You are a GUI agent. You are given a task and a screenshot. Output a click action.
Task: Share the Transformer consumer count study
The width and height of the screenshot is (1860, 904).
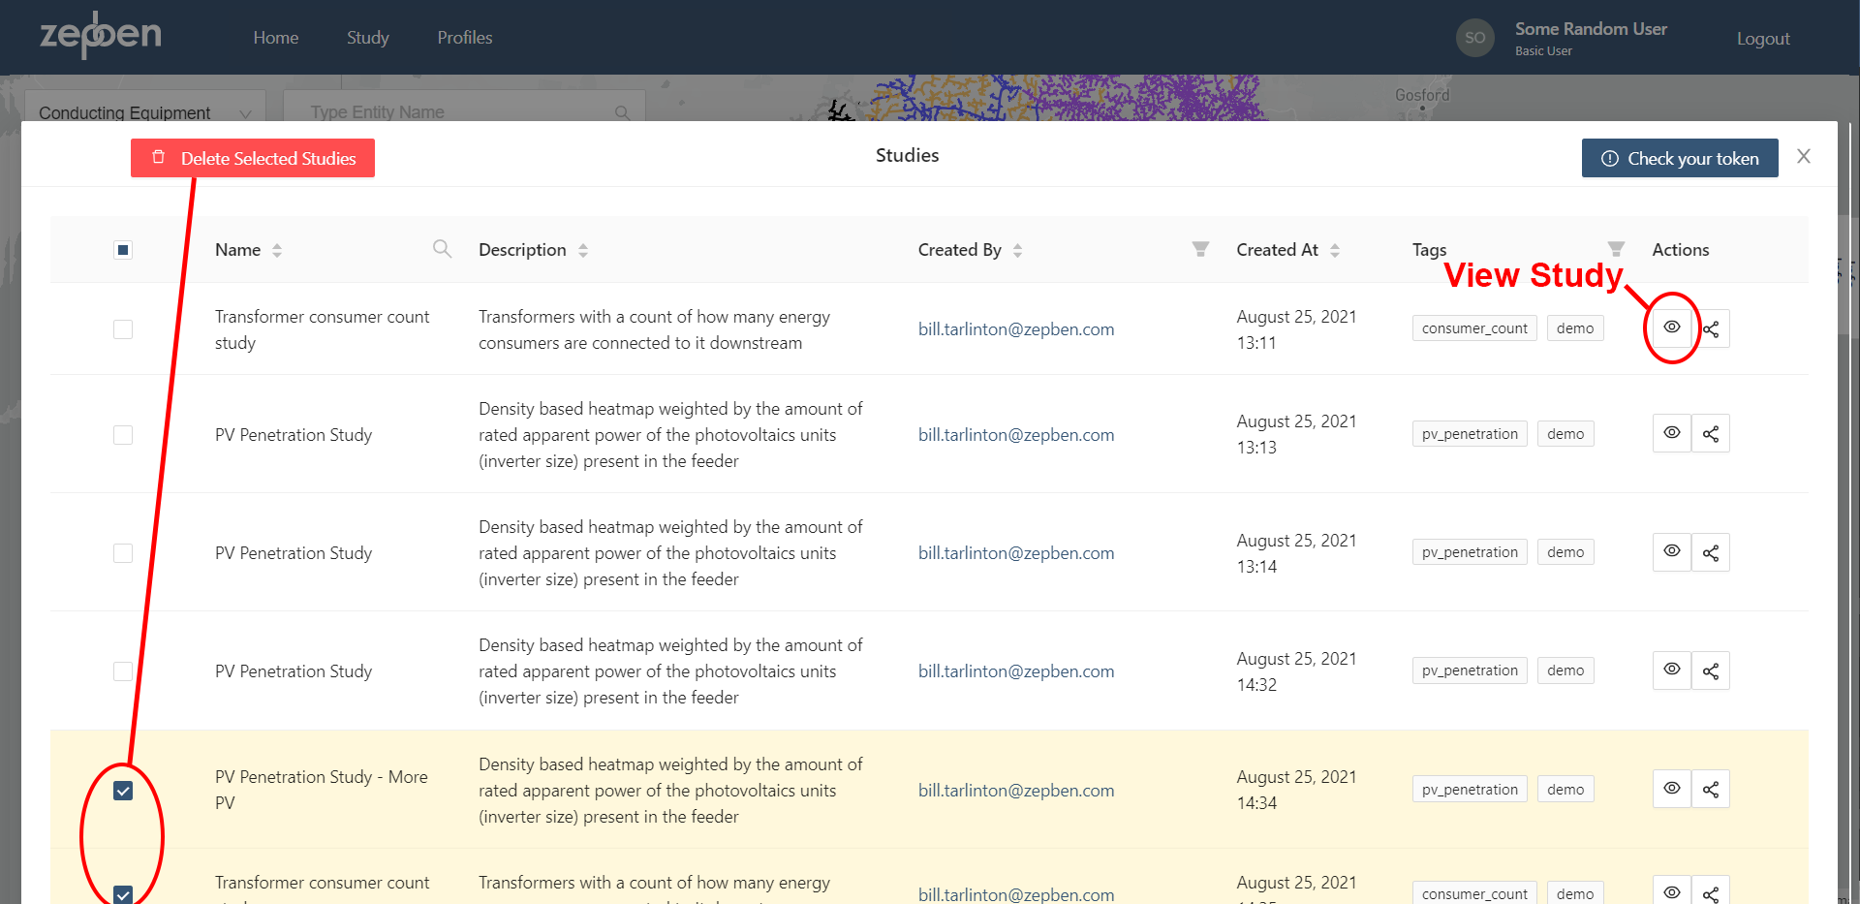point(1711,328)
